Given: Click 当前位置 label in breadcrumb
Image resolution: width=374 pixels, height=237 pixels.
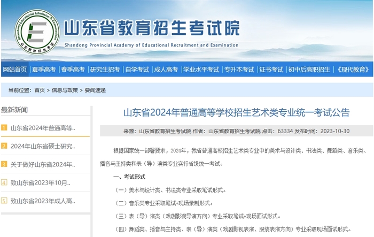Looking at the screenshot, I should pos(20,90).
